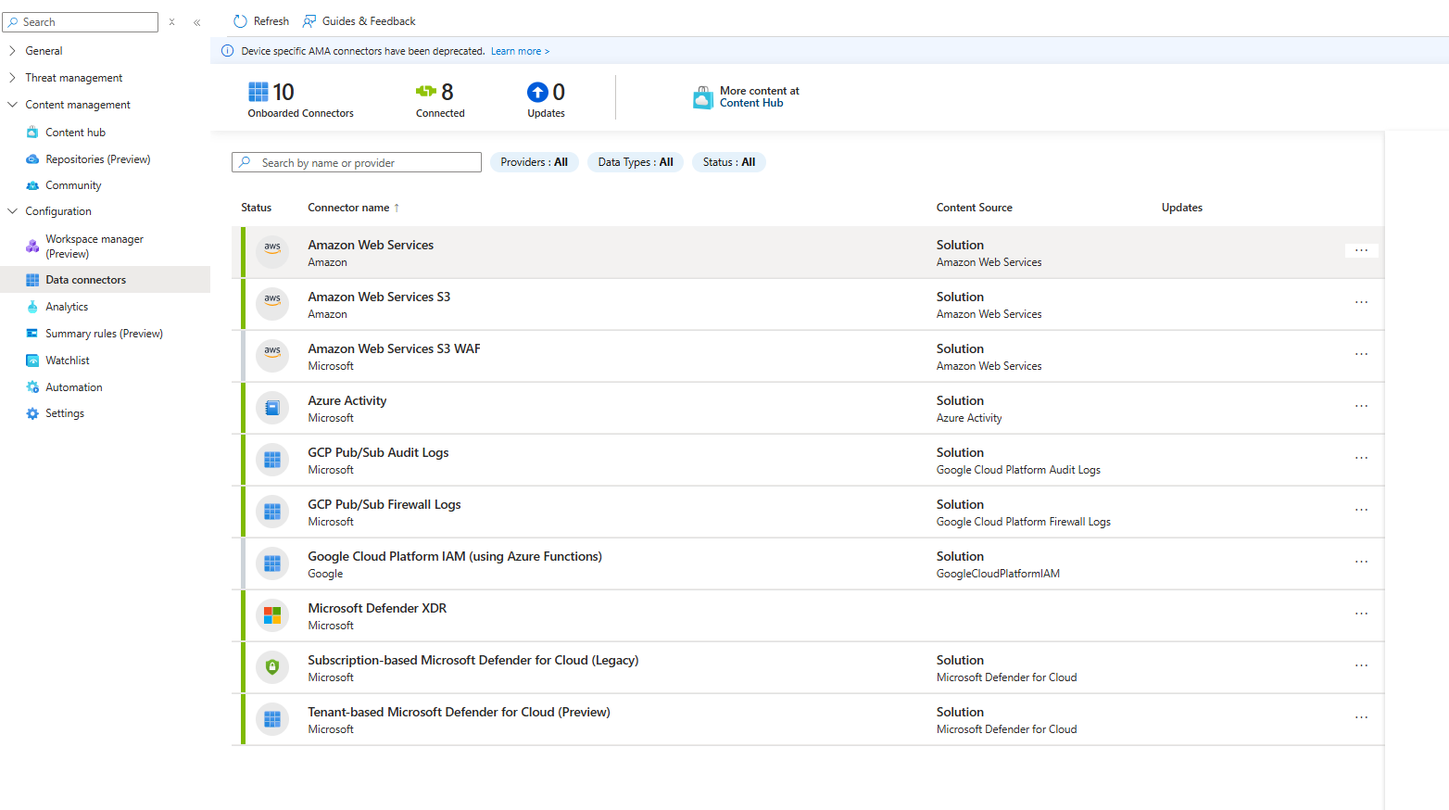The height and width of the screenshot is (810, 1449).
Task: Open Summary rules (Preview)
Action: tap(104, 334)
